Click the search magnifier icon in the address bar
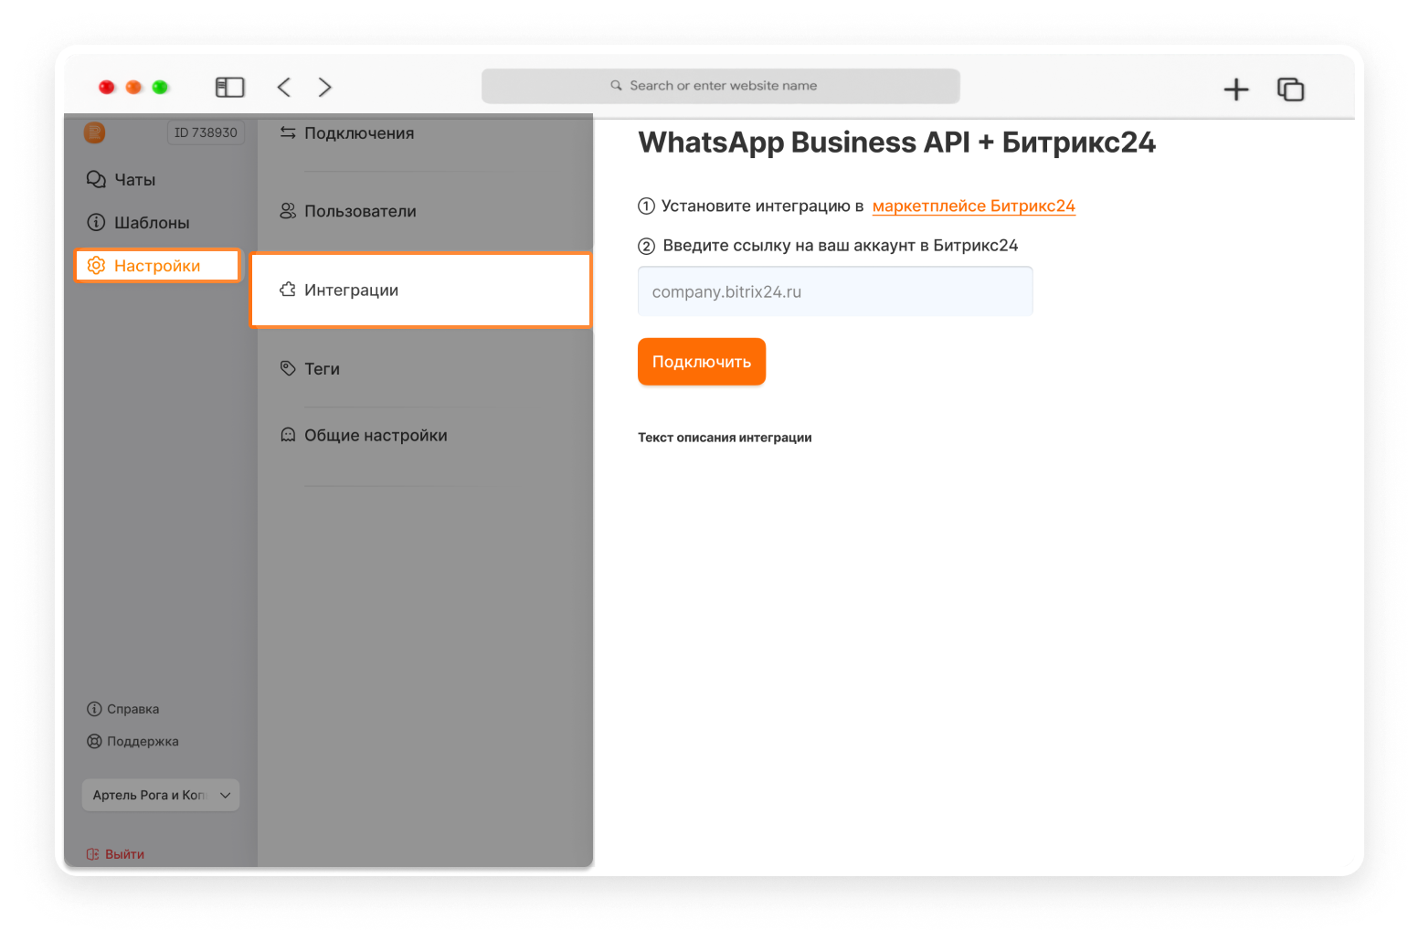This screenshot has width=1419, height=941. [x=617, y=85]
